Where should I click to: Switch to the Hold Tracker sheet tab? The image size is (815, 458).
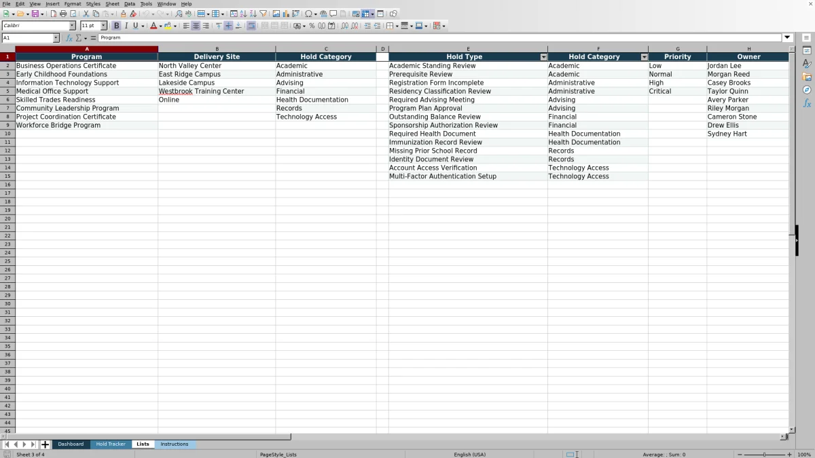click(111, 444)
